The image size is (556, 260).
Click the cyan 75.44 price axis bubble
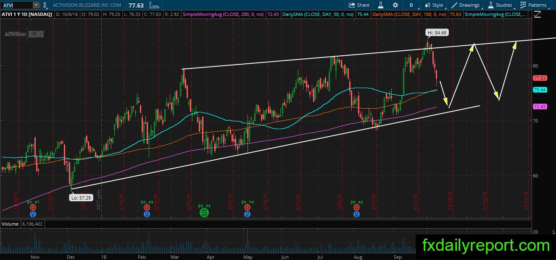click(539, 90)
